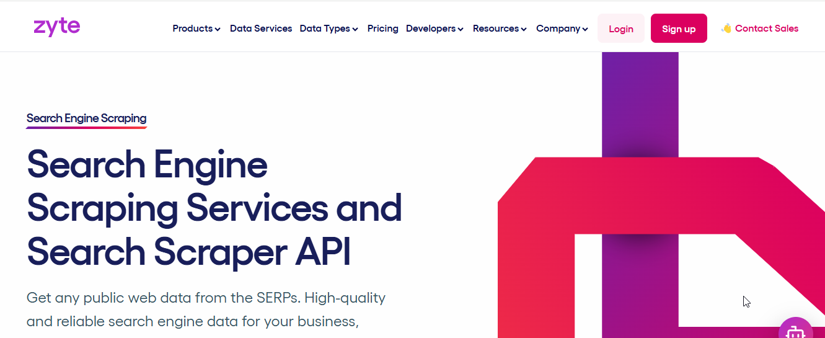Screen dimensions: 825x338
Task: Expand the Resources dropdown chevron
Action: pos(524,29)
